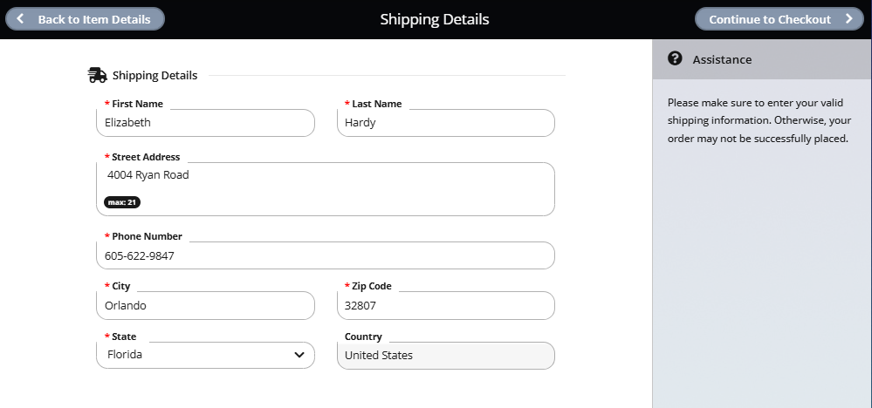Screen dimensions: 872x408
Task: Click the left chevron on Back button
Action: tap(20, 19)
